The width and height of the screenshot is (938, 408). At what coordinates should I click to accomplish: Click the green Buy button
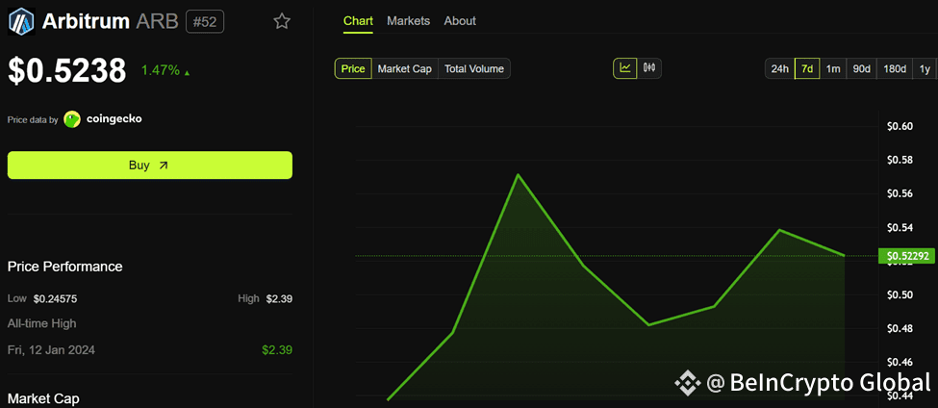[150, 166]
